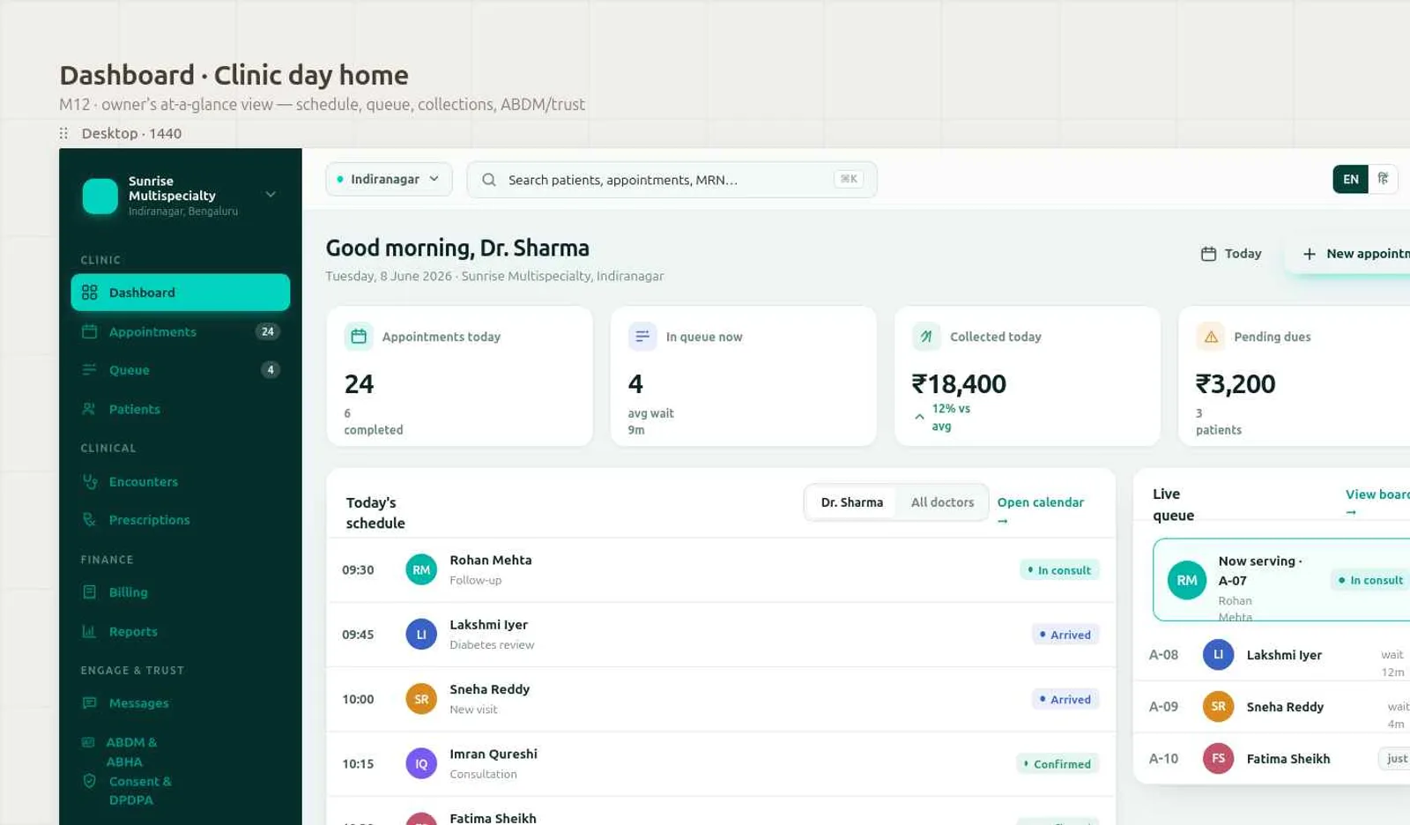
Task: Click the Messages chat icon
Action: [89, 703]
